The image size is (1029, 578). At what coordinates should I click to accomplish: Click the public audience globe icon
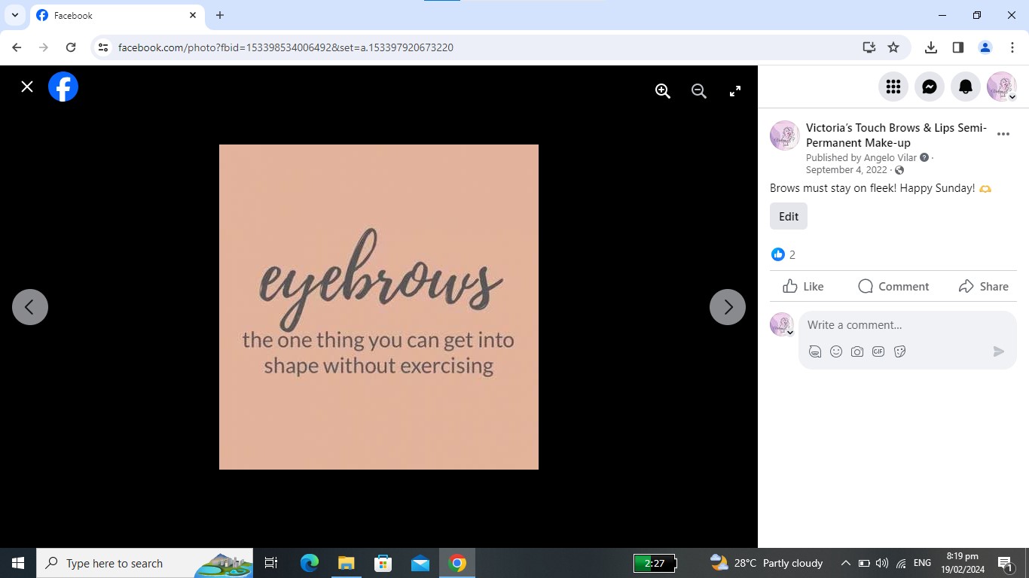(x=899, y=170)
